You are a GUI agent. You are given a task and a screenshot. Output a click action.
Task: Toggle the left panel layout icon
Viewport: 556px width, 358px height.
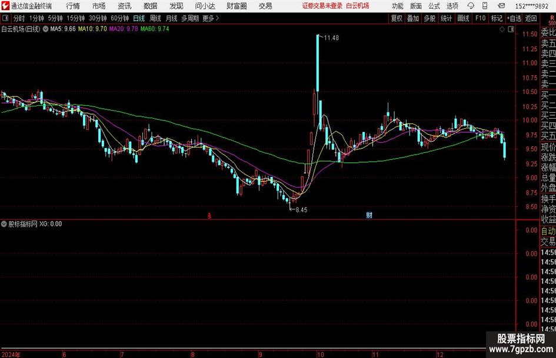pos(5,18)
